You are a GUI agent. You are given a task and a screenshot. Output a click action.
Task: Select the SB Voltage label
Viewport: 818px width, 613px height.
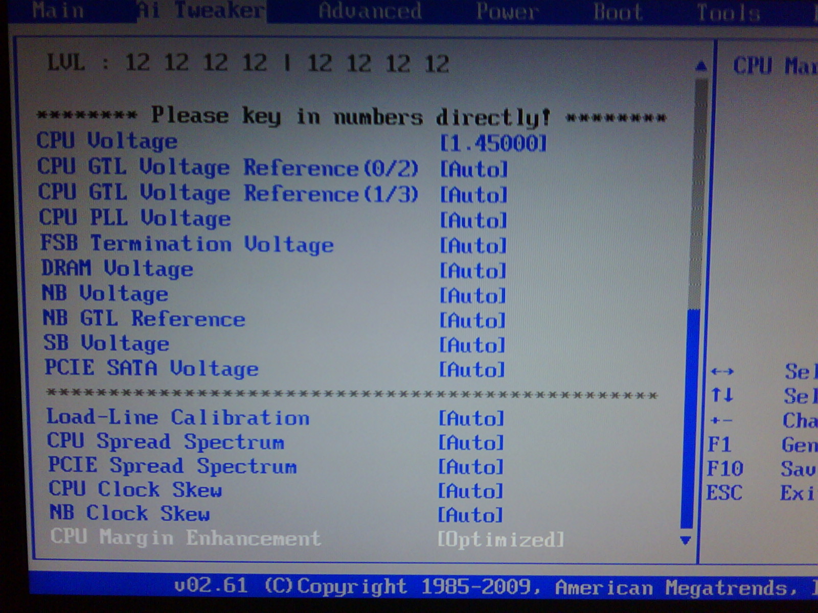tap(106, 343)
